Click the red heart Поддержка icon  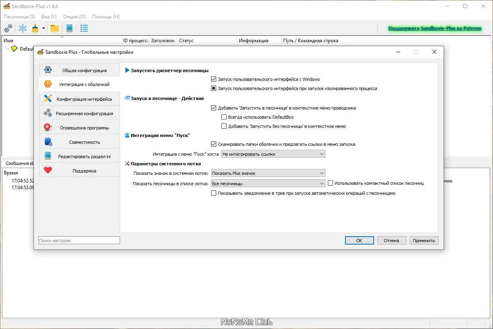coord(48,170)
